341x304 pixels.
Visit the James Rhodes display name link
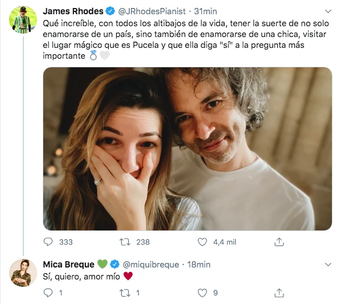(73, 11)
